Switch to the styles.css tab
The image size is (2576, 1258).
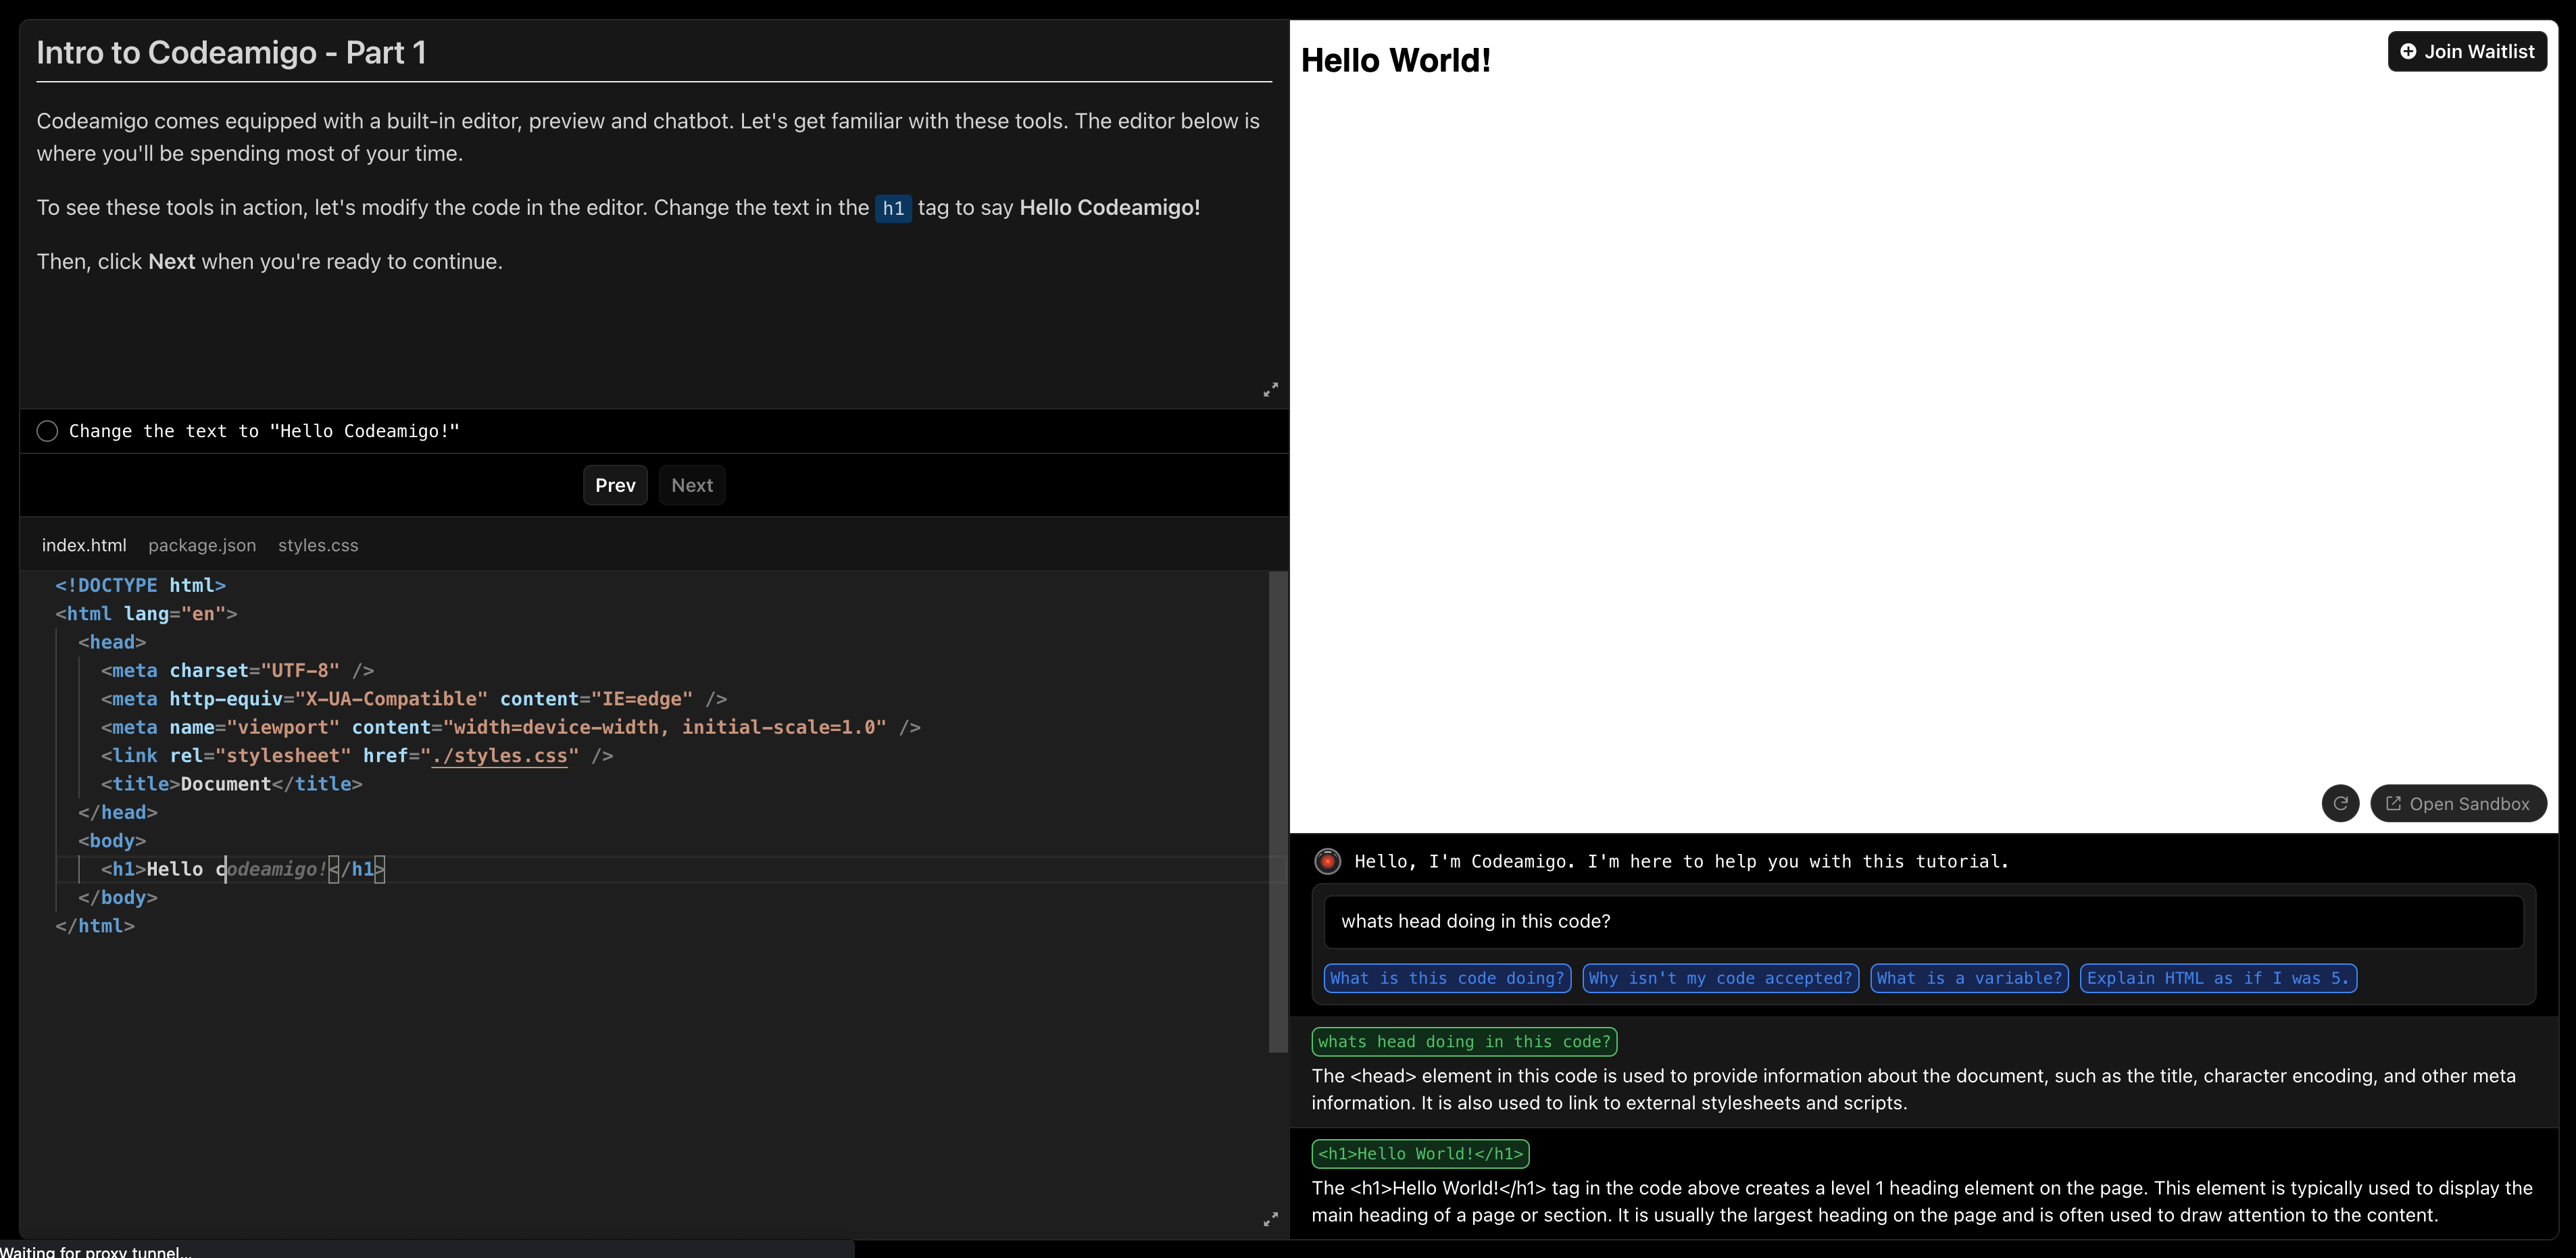(x=318, y=545)
